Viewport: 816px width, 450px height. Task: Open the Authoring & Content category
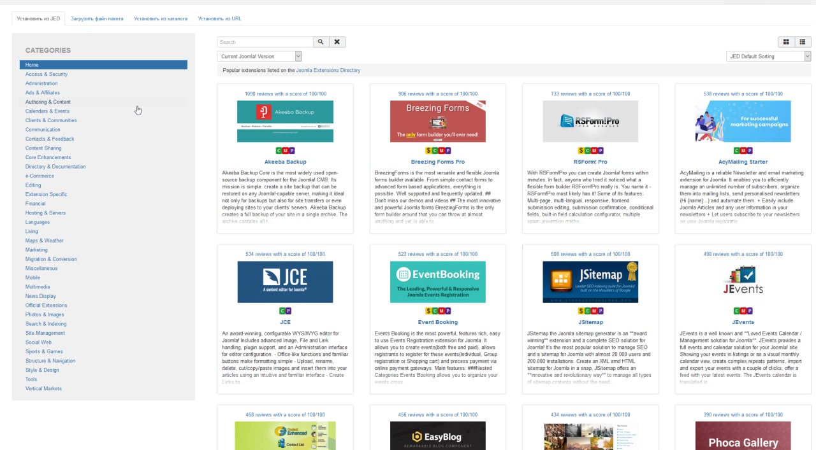48,102
